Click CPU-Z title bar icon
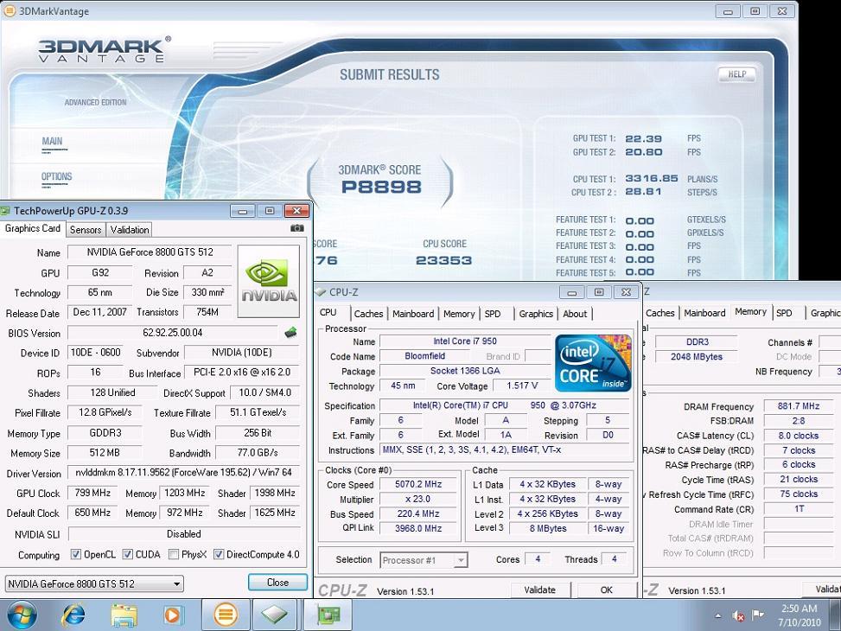 tap(321, 292)
